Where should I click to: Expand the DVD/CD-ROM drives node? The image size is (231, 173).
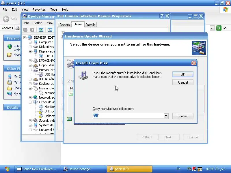[30, 61]
